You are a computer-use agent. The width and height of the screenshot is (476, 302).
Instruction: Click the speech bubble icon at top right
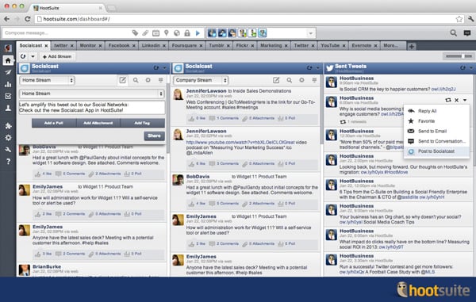(467, 32)
